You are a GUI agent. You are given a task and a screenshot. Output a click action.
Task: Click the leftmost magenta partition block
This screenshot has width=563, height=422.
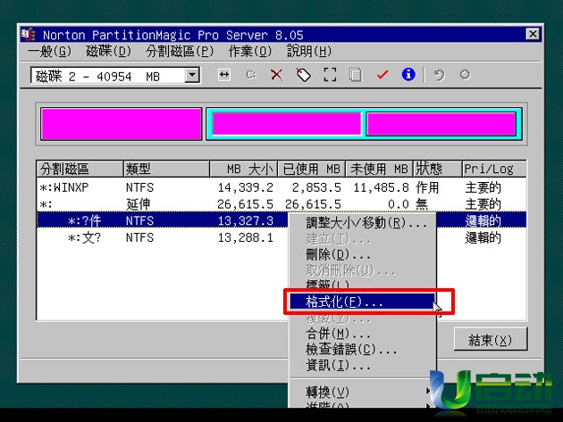pyautogui.click(x=121, y=124)
